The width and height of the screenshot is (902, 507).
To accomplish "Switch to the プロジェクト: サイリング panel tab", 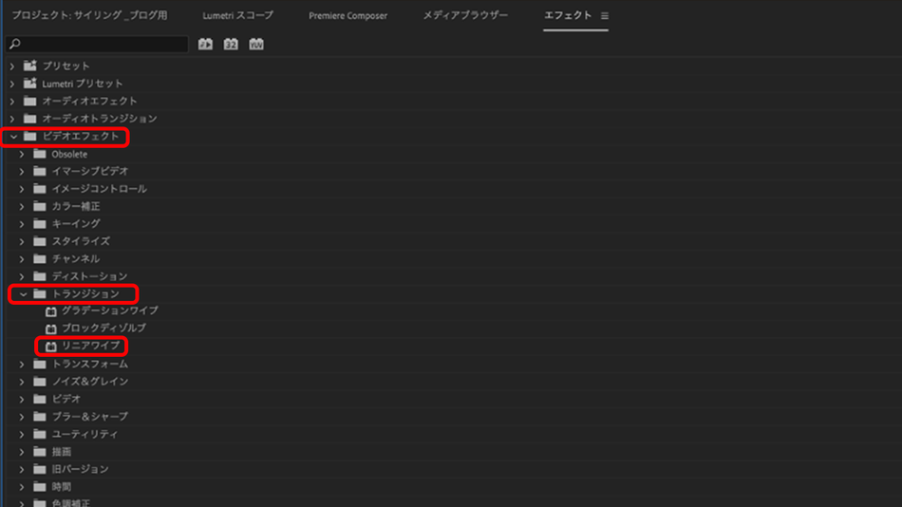I will pyautogui.click(x=90, y=15).
